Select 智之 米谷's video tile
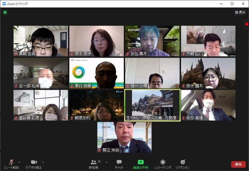The width and height of the screenshot is (249, 171). pyautogui.click(x=124, y=137)
